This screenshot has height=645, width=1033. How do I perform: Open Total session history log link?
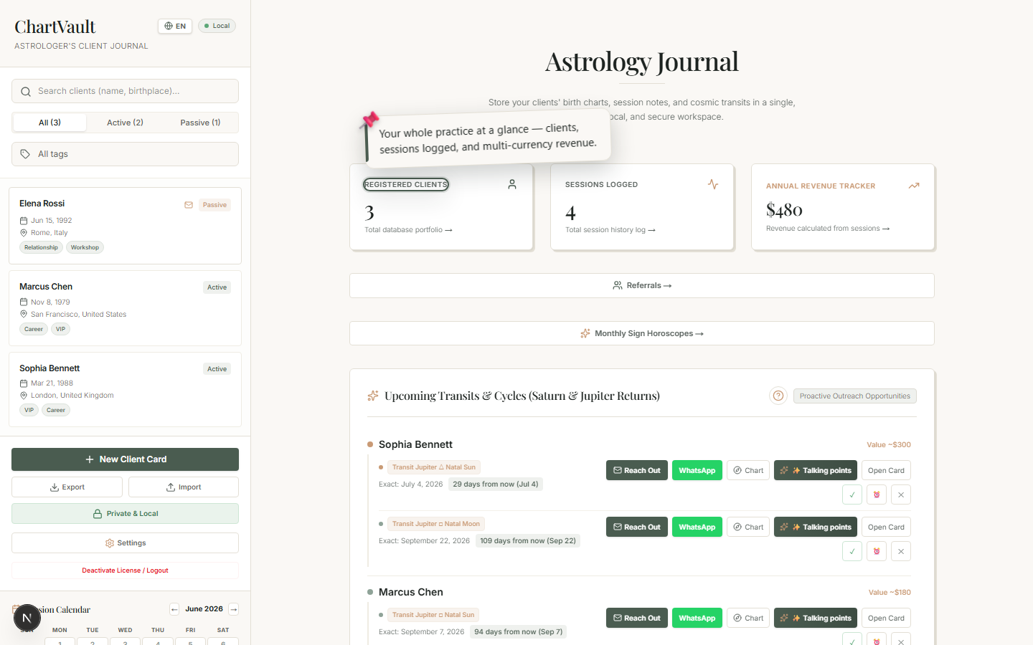coord(610,230)
